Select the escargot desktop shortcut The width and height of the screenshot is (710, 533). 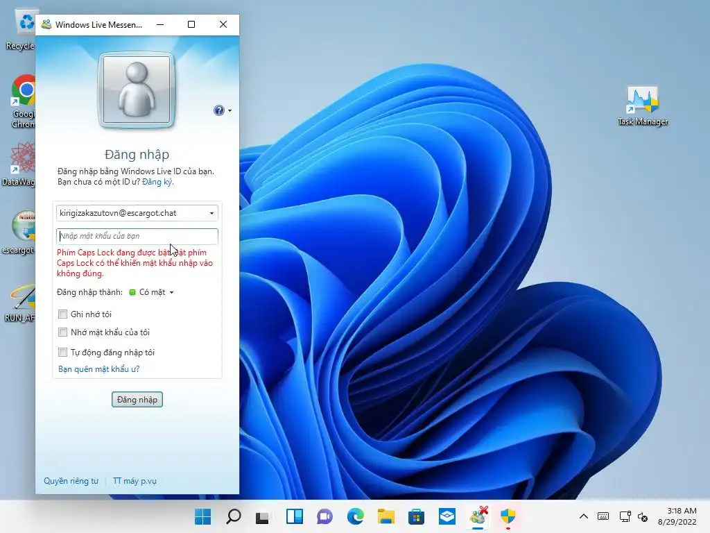19,232
